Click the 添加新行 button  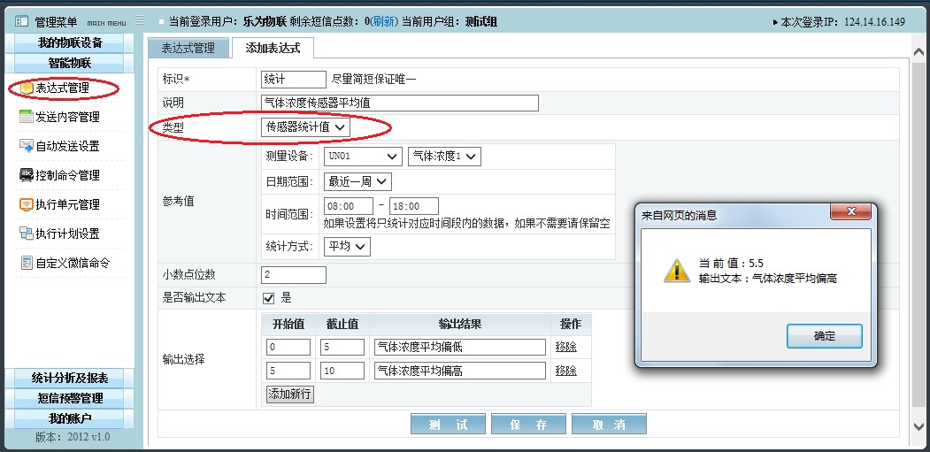tap(290, 394)
